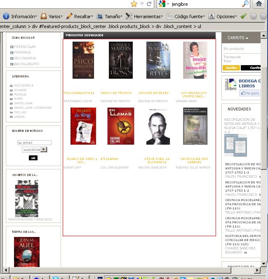Open Choque de Reyes book cover

[158, 60]
